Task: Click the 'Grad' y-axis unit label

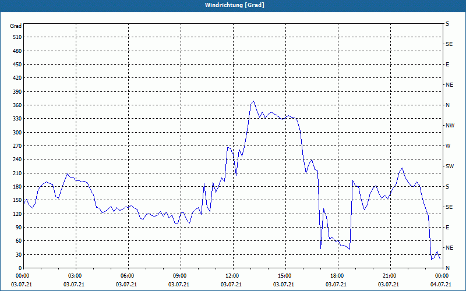Action: coord(16,26)
